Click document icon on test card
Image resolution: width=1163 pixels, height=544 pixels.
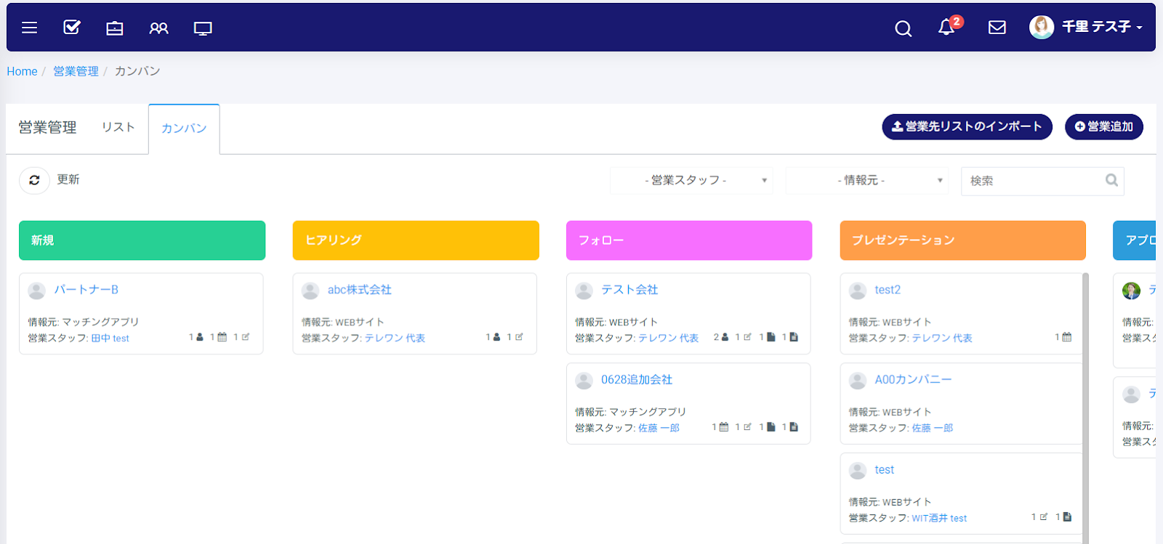(1067, 517)
